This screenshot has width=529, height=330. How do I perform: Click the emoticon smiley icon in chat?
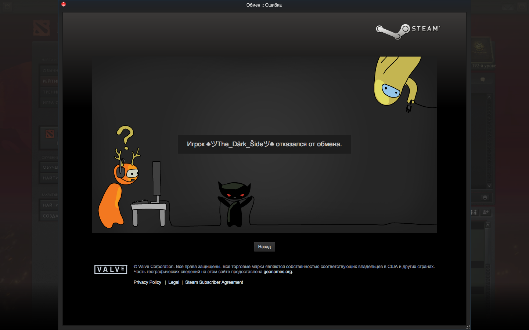[x=485, y=198]
